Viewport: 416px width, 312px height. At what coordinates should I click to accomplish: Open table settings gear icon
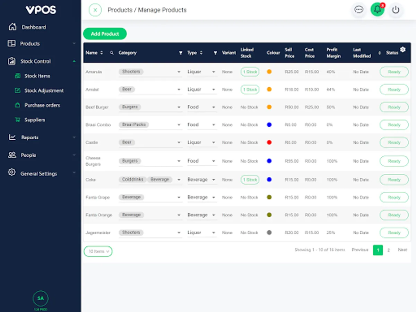pos(402,50)
